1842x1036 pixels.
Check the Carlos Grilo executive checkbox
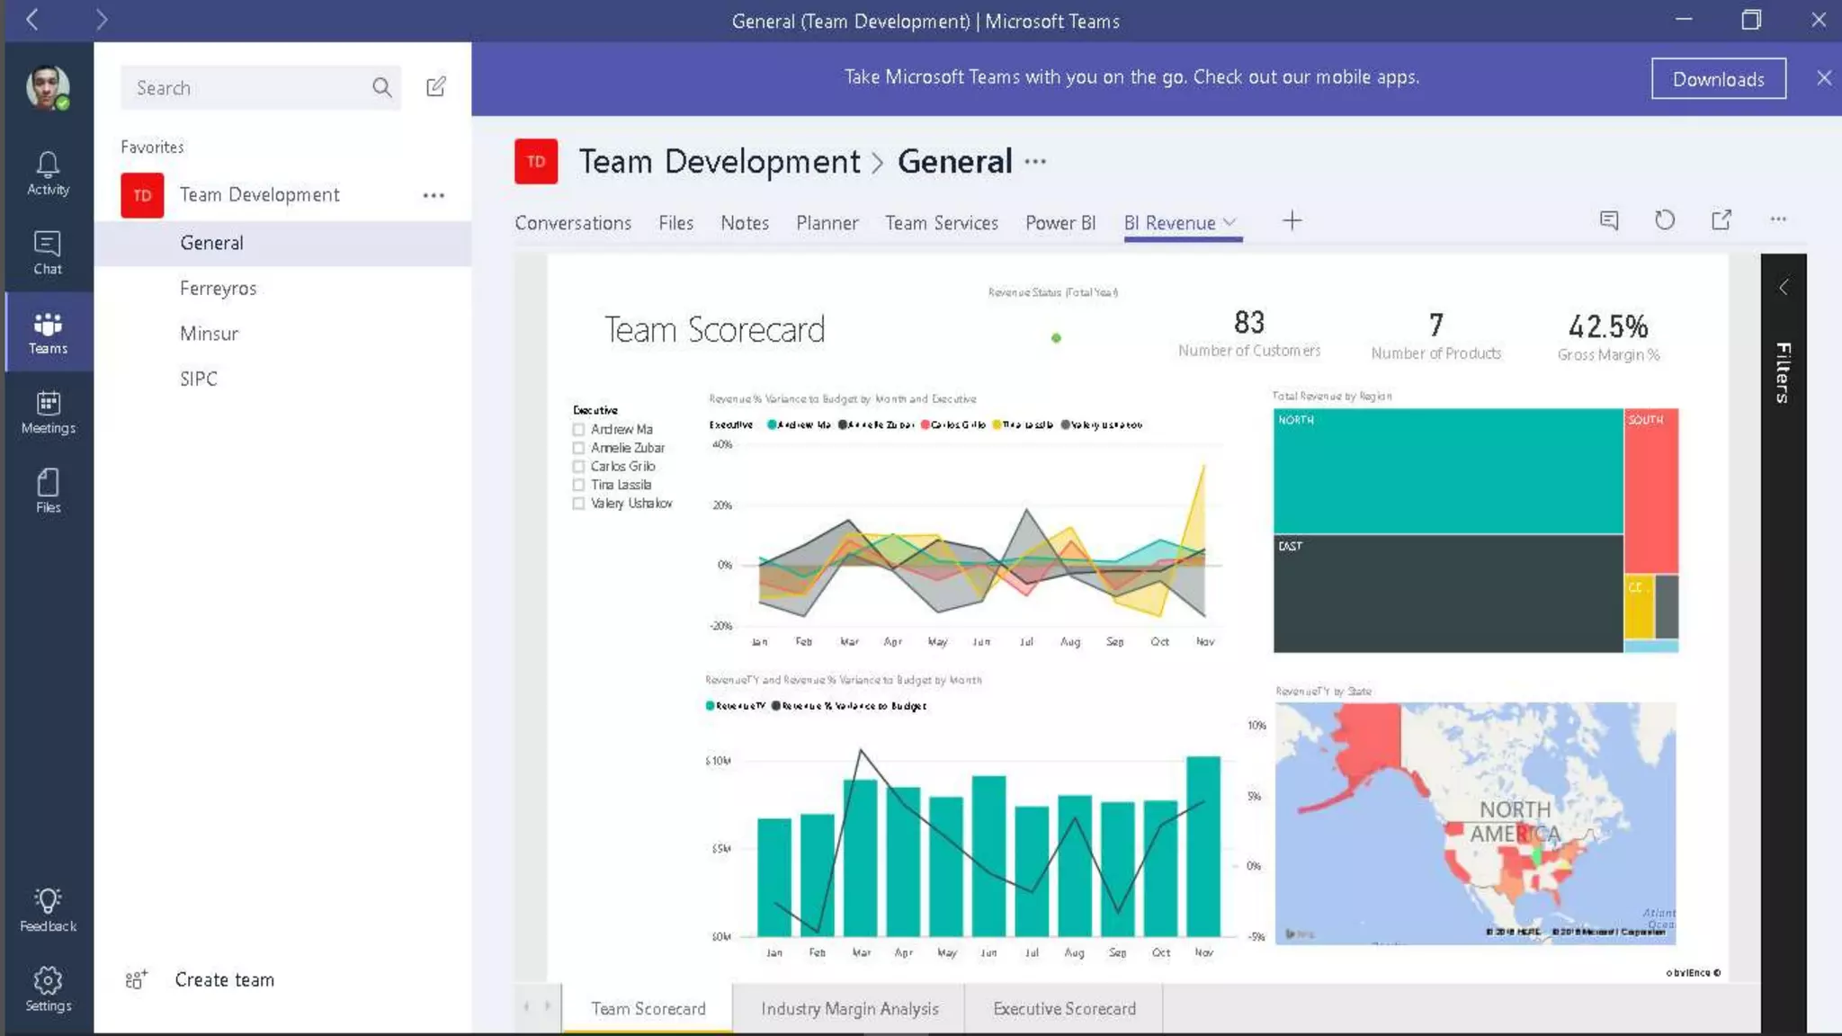[578, 467]
